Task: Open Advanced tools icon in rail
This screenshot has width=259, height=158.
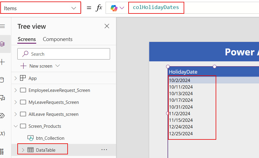Action: click(x=2, y=151)
